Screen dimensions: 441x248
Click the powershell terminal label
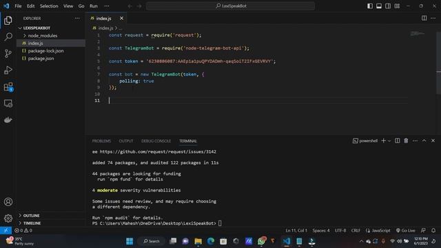(365, 141)
